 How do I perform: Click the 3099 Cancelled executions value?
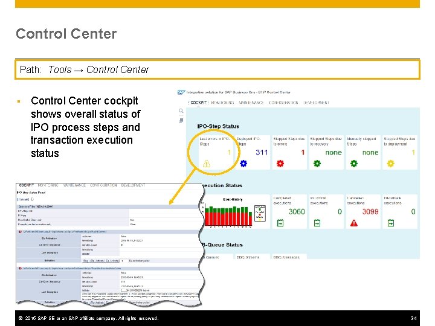pyautogui.click(x=370, y=212)
